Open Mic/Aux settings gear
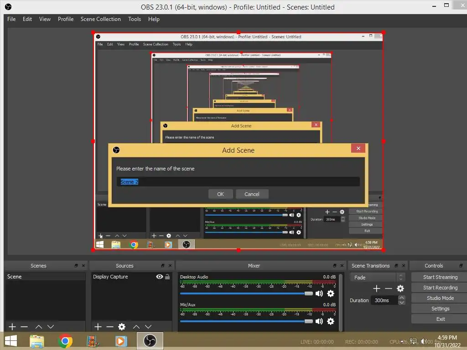Image resolution: width=467 pixels, height=350 pixels. click(x=331, y=321)
